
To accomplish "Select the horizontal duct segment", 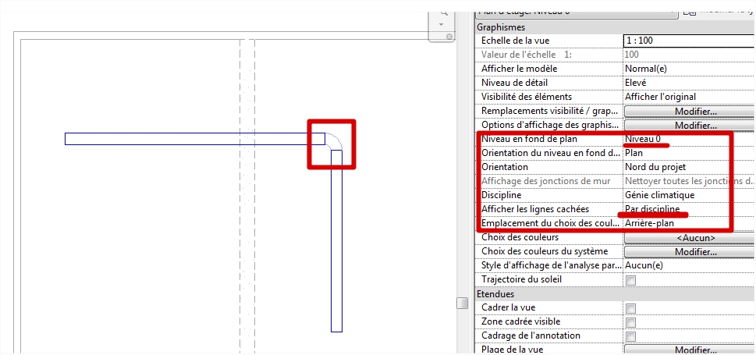I will point(195,139).
